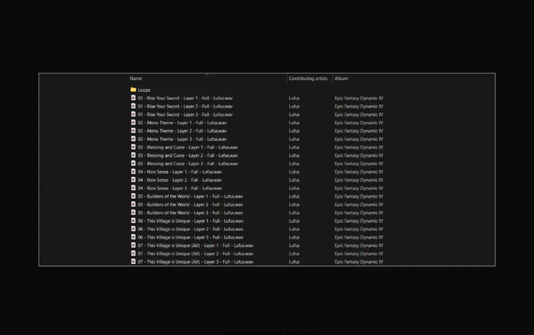Image resolution: width=534 pixels, height=335 pixels.
Task: Select file '02 - Menu Theme - Layer 3 - Full - Lufus.wav'
Action: pos(182,139)
